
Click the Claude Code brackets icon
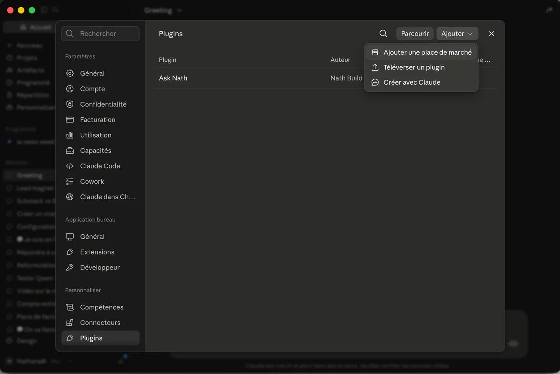click(x=70, y=166)
